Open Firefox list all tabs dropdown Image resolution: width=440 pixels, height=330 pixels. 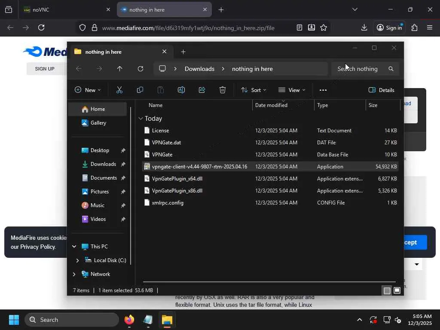(x=354, y=9)
